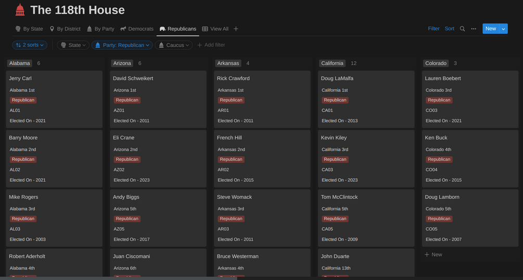Open the Democrats view tab
The height and width of the screenshot is (280, 523).
137,29
